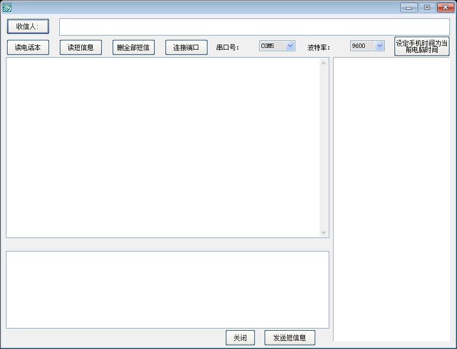The width and height of the screenshot is (457, 349).
Task: Click the blank list panel on the right
Action: 391,199
